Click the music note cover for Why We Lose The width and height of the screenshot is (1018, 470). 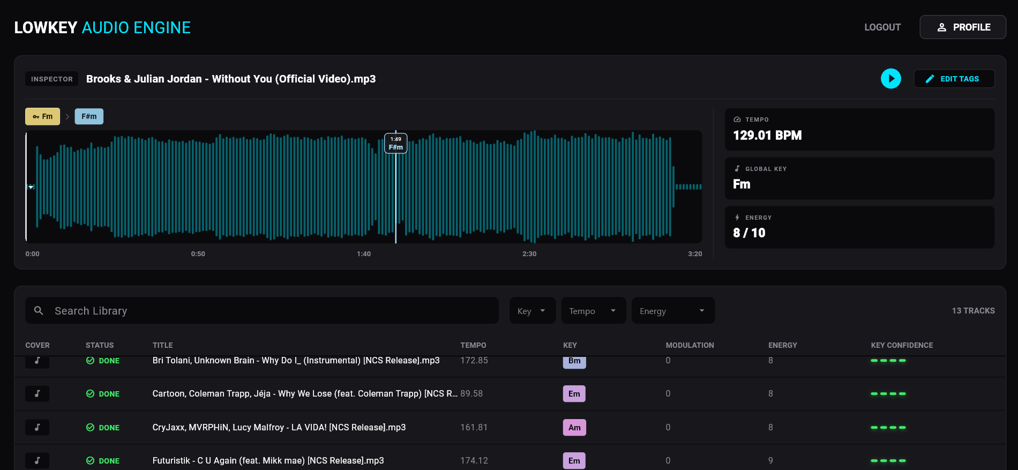pos(38,394)
